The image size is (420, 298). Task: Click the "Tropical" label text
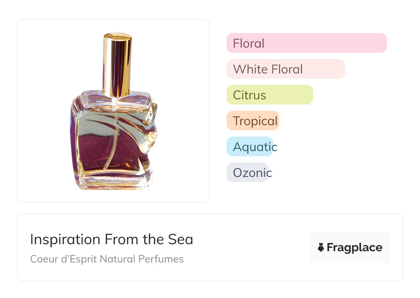(x=255, y=121)
